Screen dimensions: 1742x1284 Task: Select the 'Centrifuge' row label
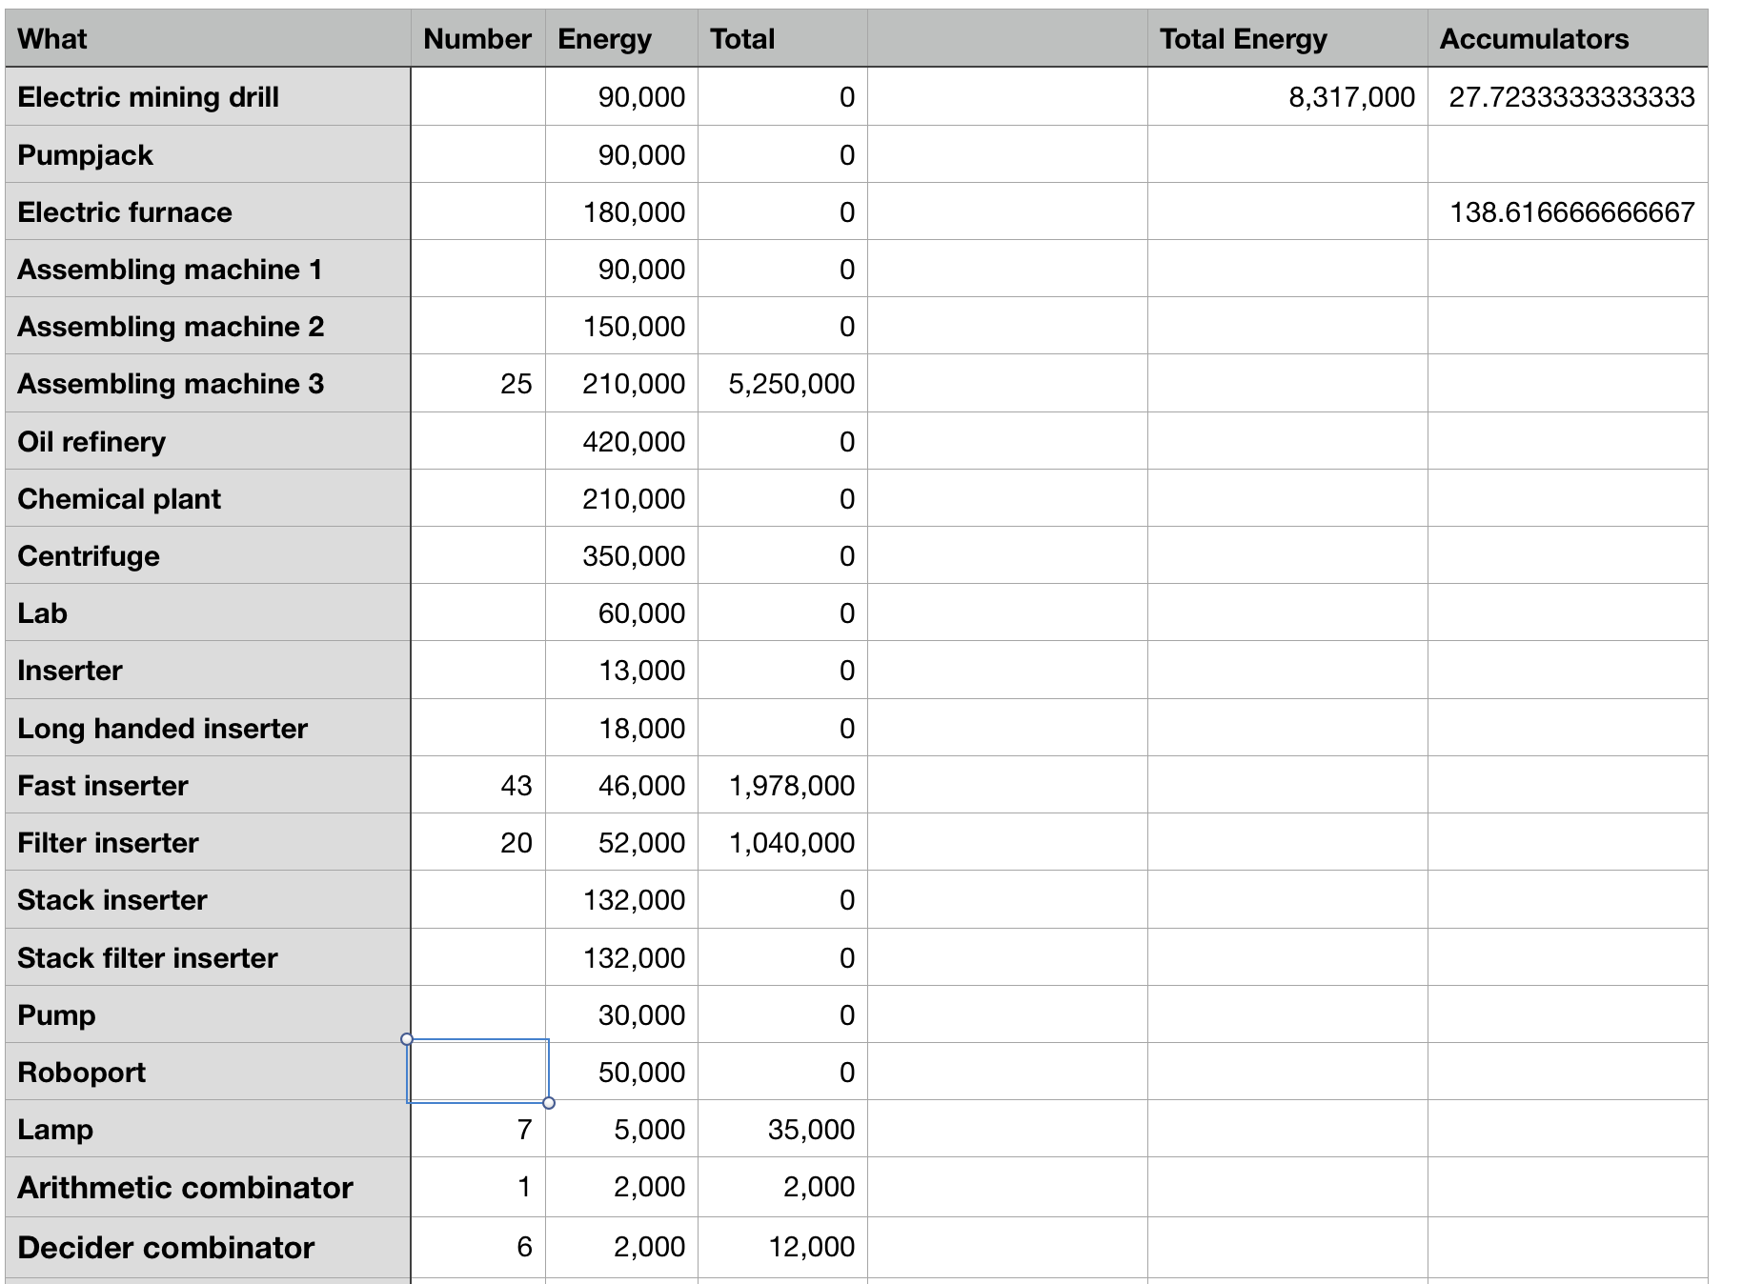(208, 555)
